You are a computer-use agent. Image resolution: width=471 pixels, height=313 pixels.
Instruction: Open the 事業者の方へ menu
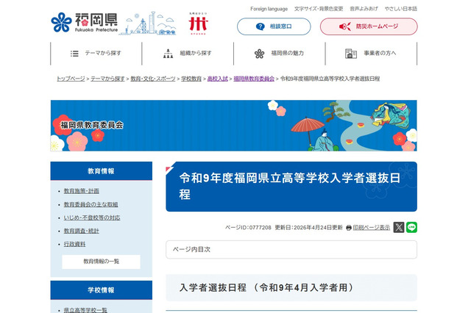coord(371,54)
